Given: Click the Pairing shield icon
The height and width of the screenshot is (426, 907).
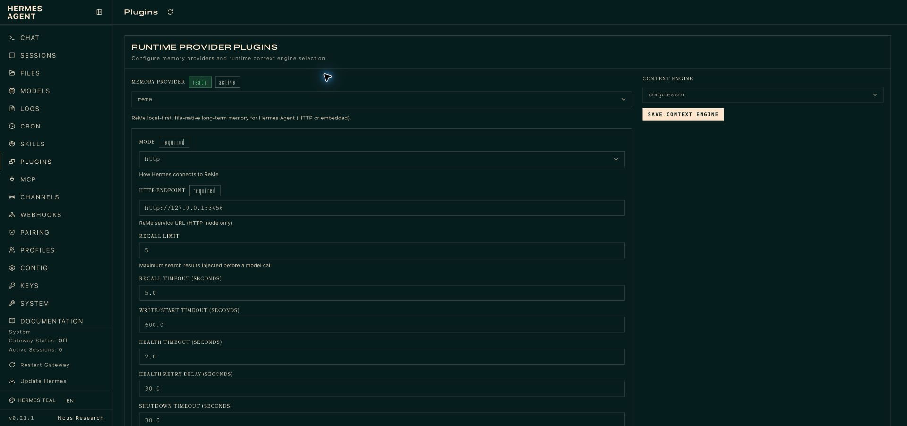Looking at the screenshot, I should pyautogui.click(x=12, y=233).
